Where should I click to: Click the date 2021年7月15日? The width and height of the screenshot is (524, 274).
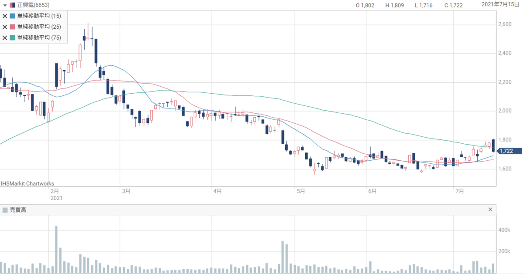point(501,4)
